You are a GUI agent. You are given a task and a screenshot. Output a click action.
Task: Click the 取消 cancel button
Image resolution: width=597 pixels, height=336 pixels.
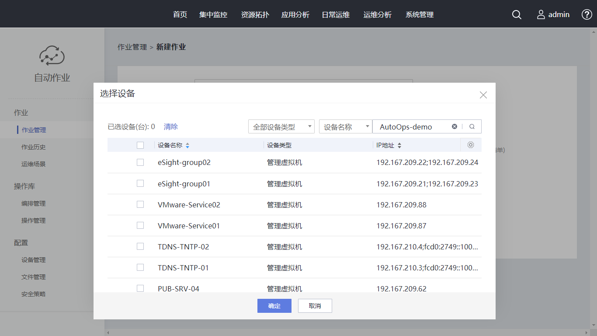coord(315,306)
